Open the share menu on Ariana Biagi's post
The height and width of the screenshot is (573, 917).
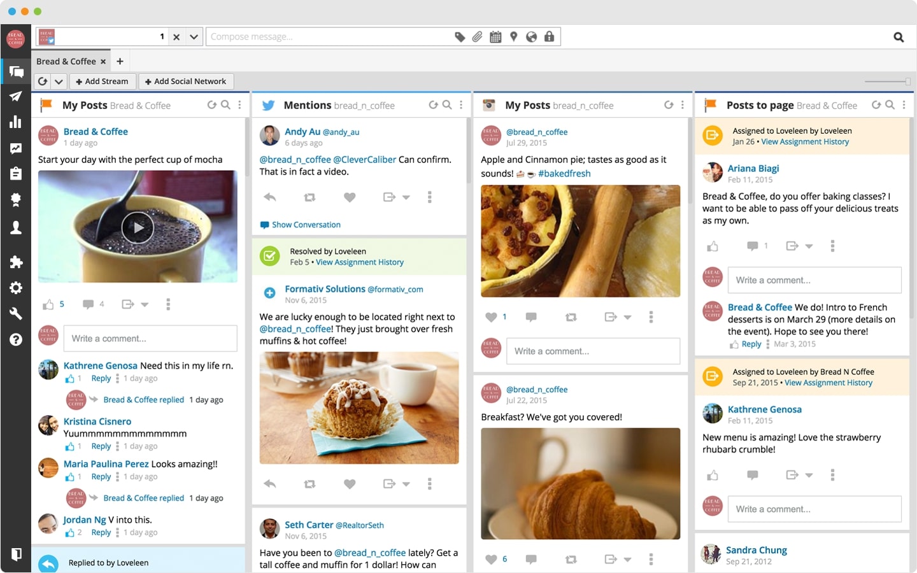[x=794, y=246]
